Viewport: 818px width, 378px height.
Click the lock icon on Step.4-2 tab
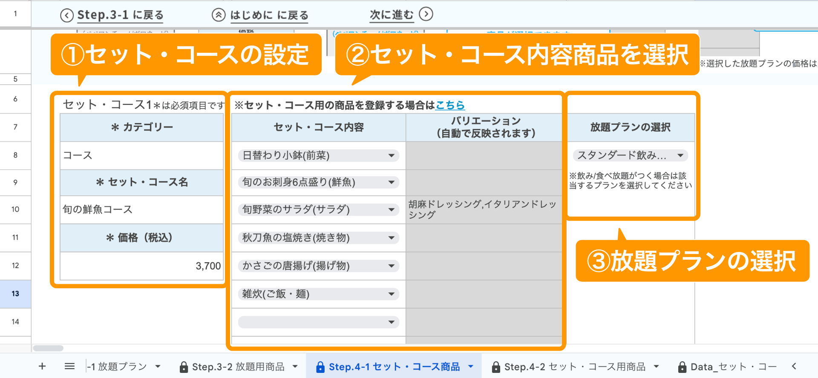(x=495, y=367)
